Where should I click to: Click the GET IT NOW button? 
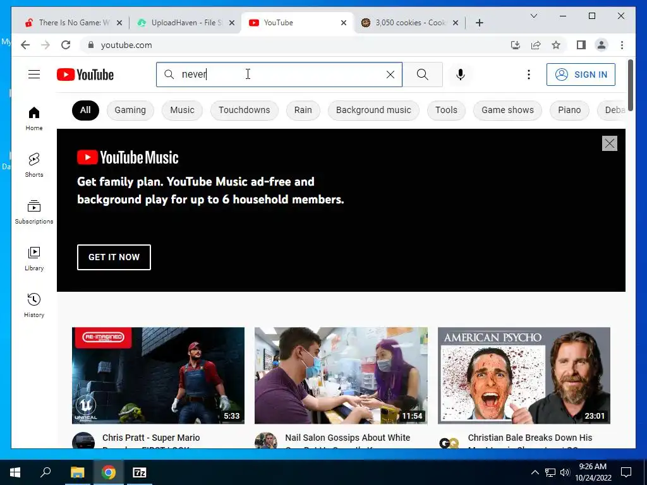coord(114,258)
